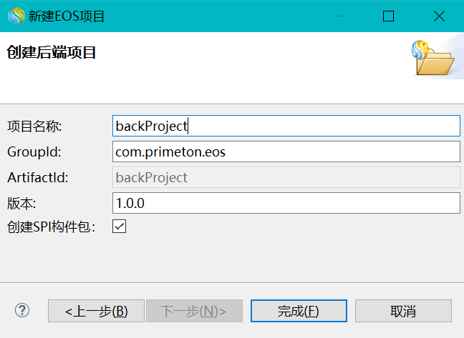Cancel the wizard with 取消 button
Screen dimensions: 464x338
click(403, 311)
